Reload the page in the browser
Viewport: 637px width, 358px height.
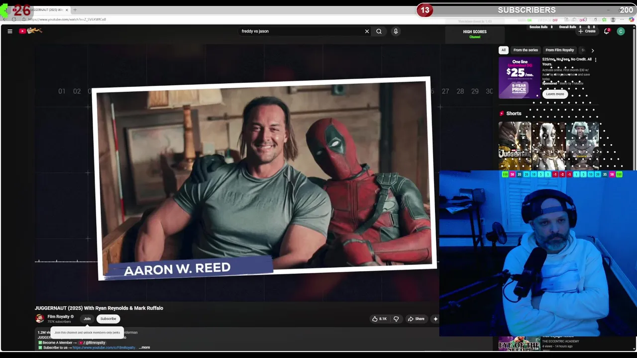pos(14,19)
